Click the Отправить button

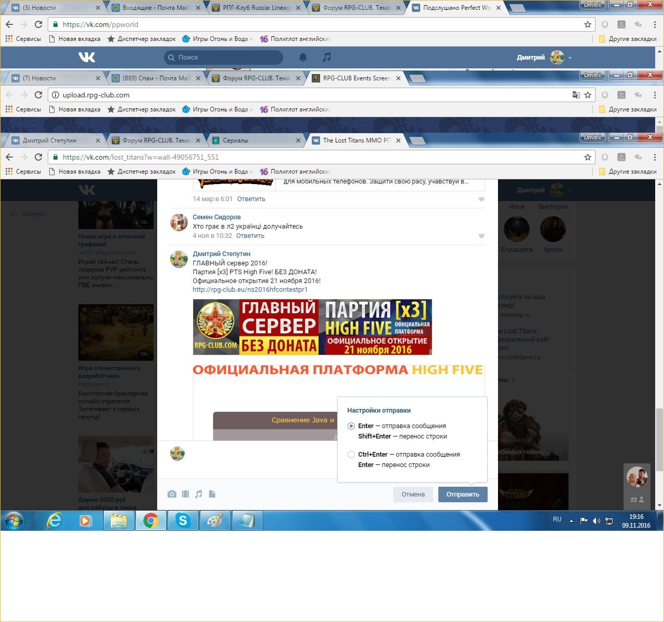point(463,494)
